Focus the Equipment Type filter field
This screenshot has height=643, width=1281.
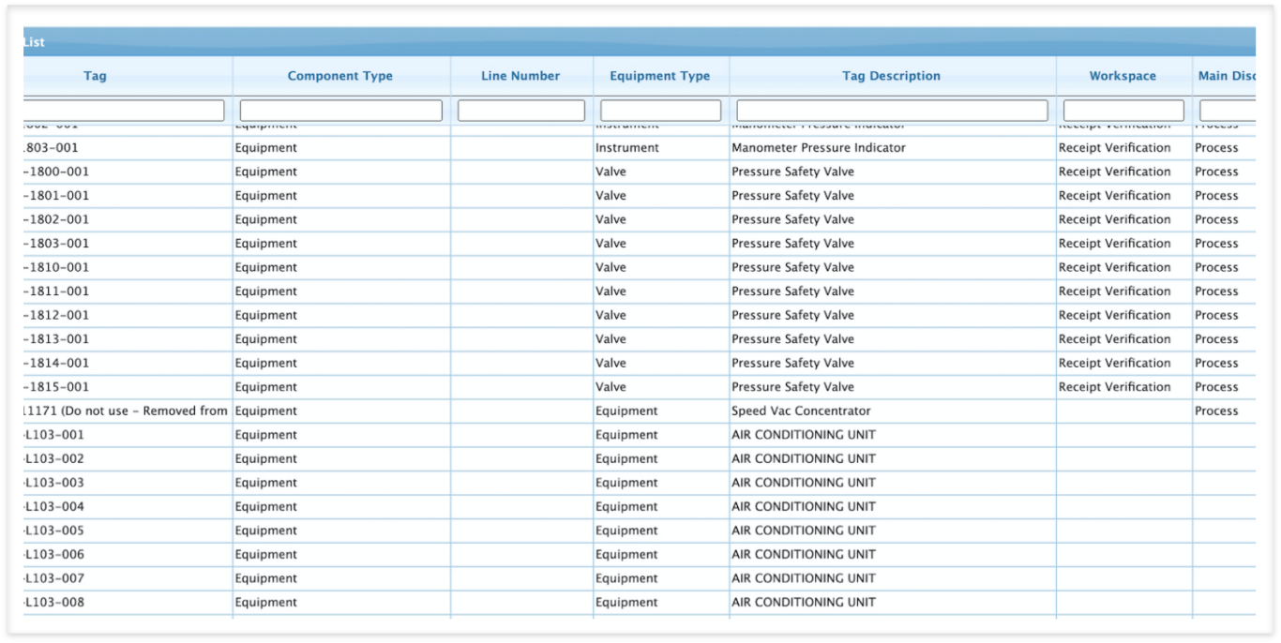pos(660,111)
